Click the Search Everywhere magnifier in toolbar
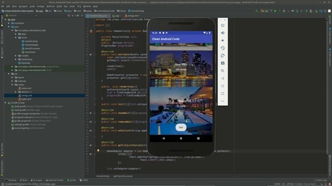Viewport: 332px width, 186px height. pyautogui.click(x=325, y=11)
